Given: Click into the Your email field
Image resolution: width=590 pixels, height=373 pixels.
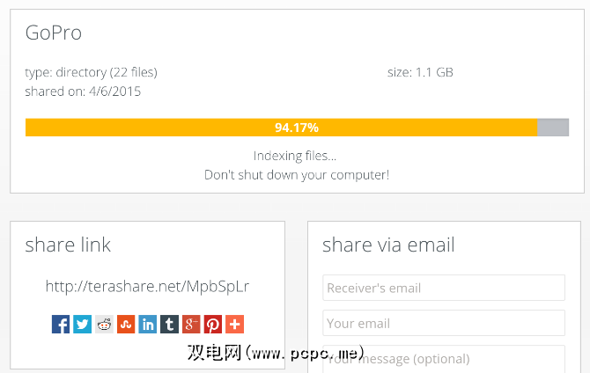Looking at the screenshot, I should tap(443, 323).
